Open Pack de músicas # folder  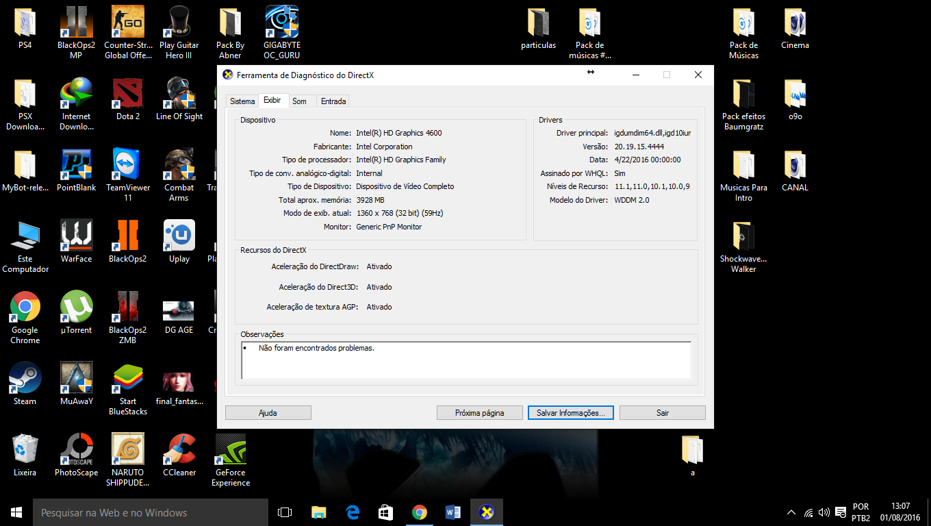[x=590, y=32]
